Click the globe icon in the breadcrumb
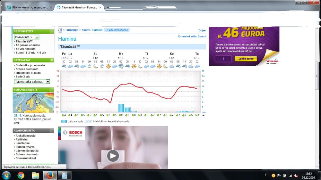 click(60, 30)
